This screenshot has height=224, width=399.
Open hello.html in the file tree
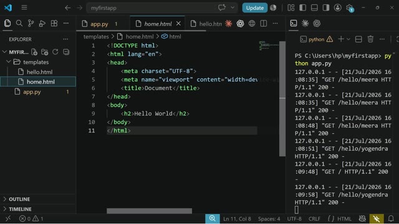38,72
